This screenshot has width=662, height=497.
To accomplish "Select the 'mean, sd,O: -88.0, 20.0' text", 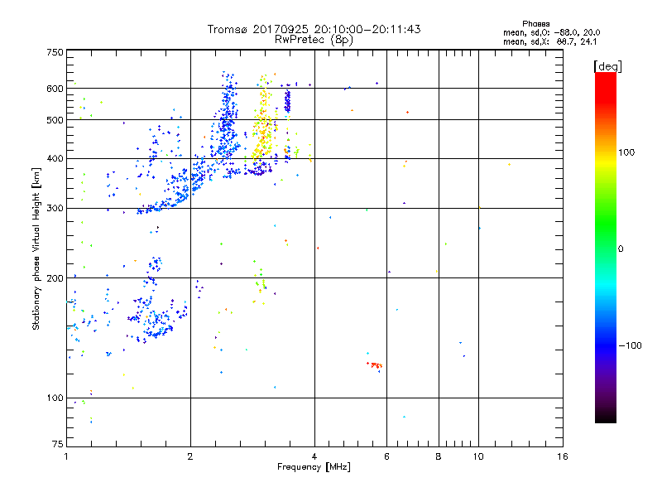I will (x=551, y=32).
